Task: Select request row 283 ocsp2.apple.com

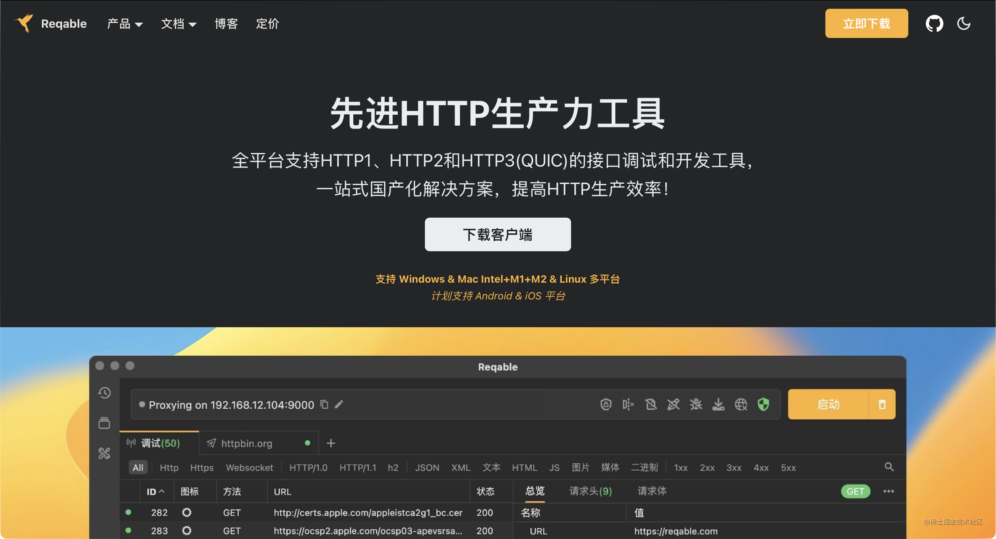Action: coord(316,531)
